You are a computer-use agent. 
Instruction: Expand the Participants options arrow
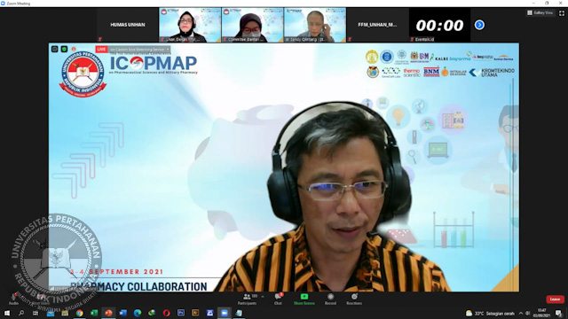point(263,297)
